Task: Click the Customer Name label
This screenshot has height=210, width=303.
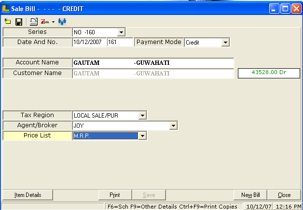Action: coord(37,73)
